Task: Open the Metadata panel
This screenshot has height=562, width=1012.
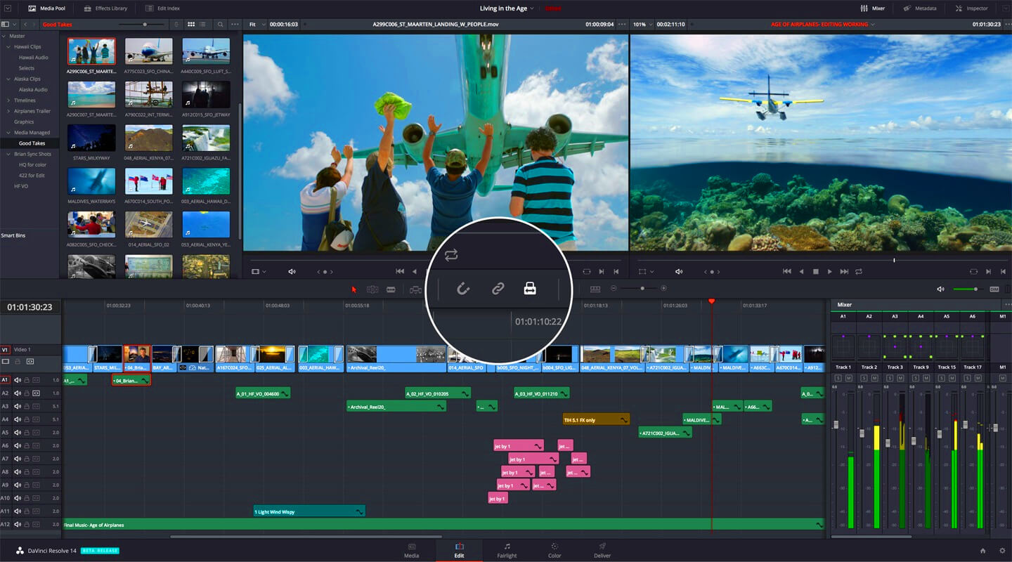Action: click(x=919, y=8)
